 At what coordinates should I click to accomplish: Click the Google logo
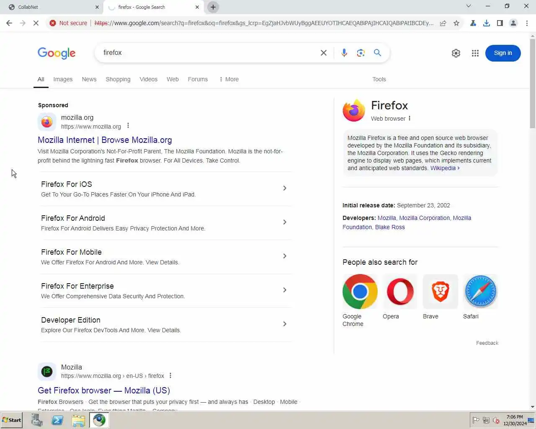pyautogui.click(x=57, y=53)
